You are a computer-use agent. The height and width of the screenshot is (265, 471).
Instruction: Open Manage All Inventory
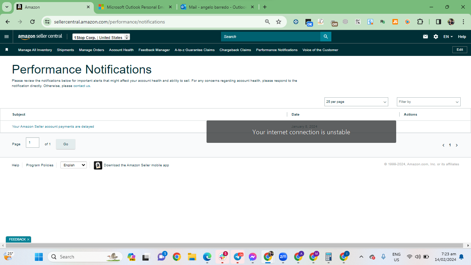pos(35,50)
